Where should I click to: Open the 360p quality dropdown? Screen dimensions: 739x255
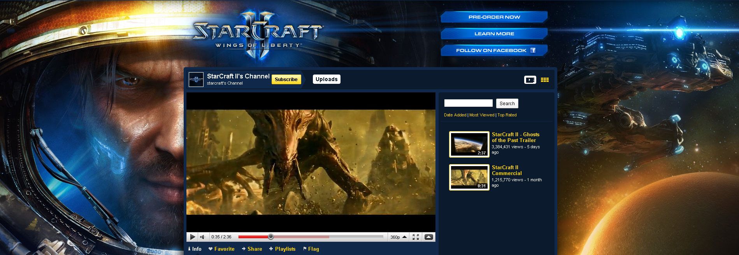(x=398, y=237)
